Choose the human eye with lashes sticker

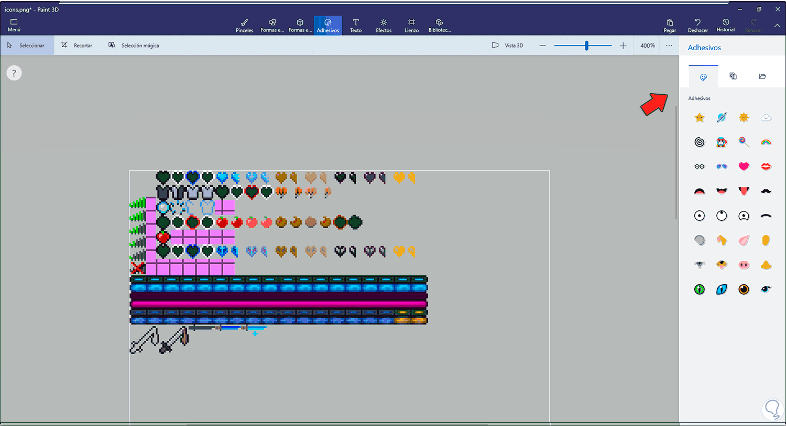point(766,289)
